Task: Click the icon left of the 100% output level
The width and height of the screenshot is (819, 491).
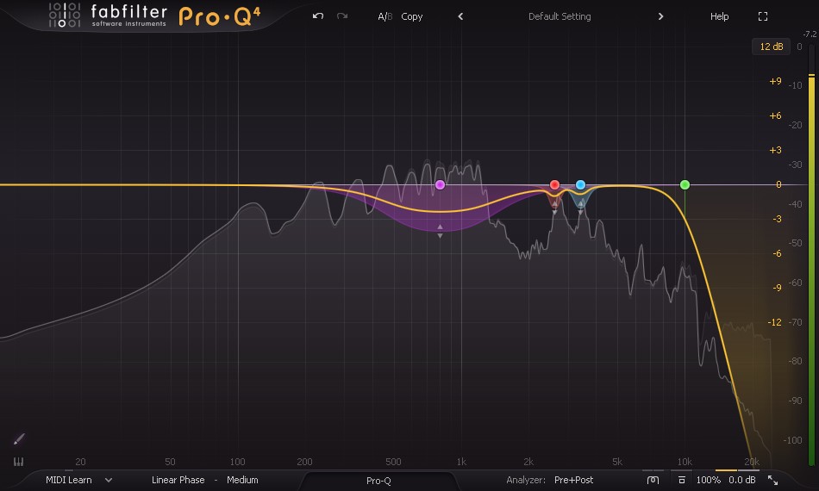Action: 681,480
